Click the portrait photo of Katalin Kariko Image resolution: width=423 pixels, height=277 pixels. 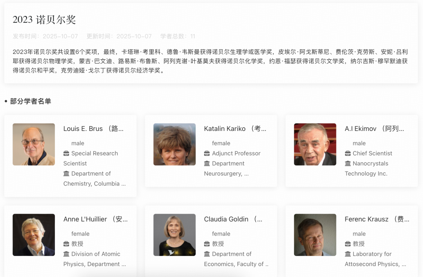[x=174, y=144]
